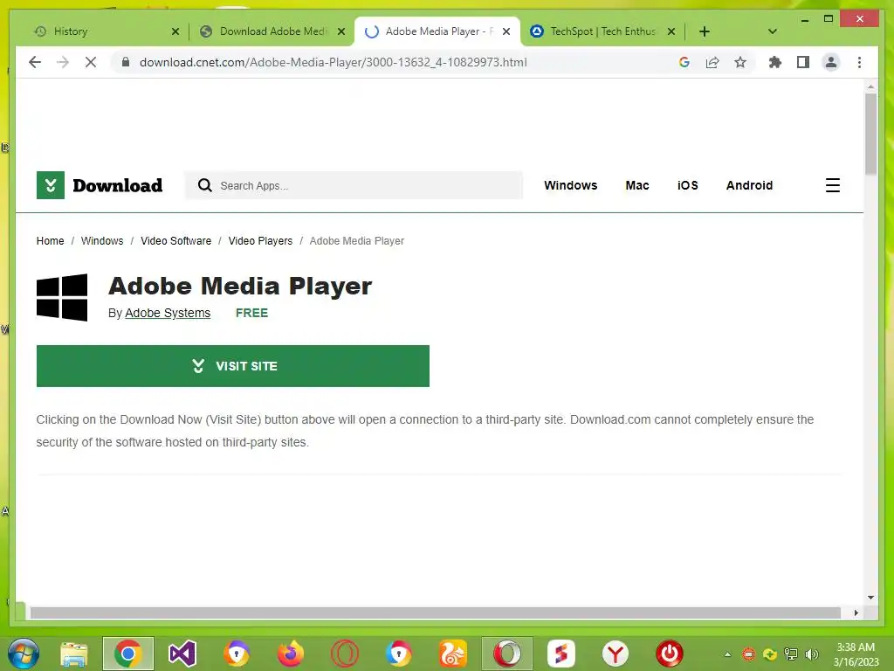Expand the tab search dropdown
Image resolution: width=894 pixels, height=671 pixels.
click(772, 31)
